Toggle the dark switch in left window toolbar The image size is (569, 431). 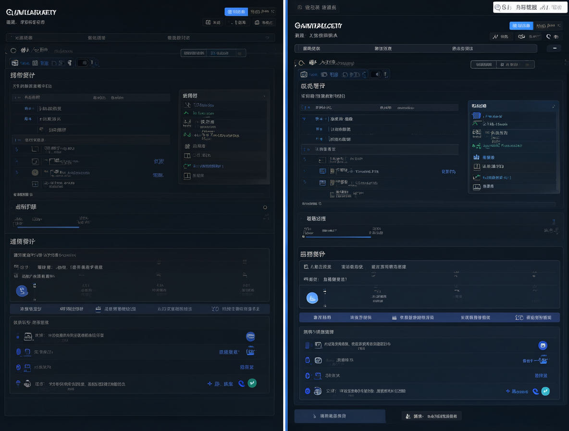pyautogui.click(x=83, y=63)
